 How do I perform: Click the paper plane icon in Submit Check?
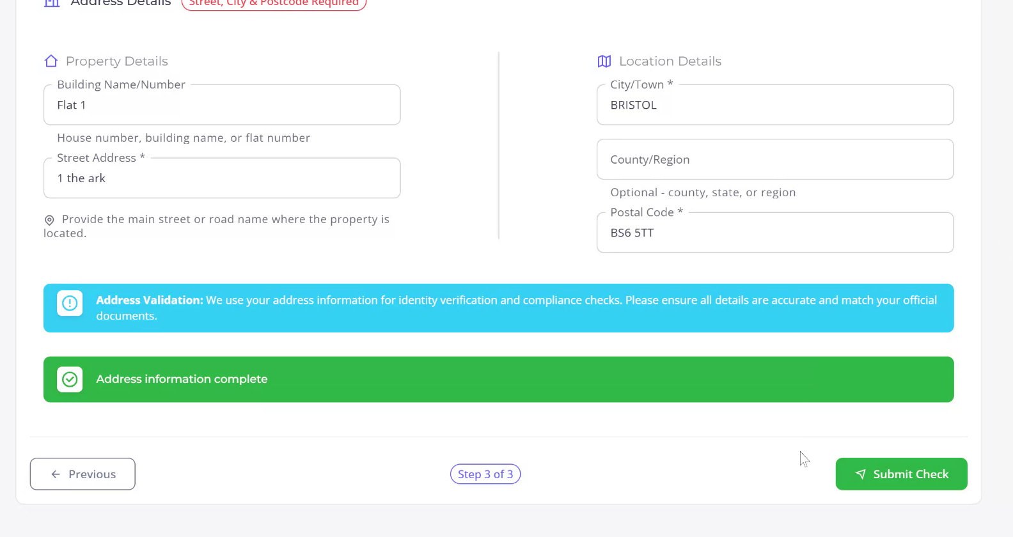click(861, 474)
